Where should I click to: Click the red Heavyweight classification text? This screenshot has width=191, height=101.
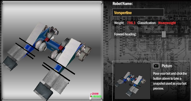(x=167, y=23)
